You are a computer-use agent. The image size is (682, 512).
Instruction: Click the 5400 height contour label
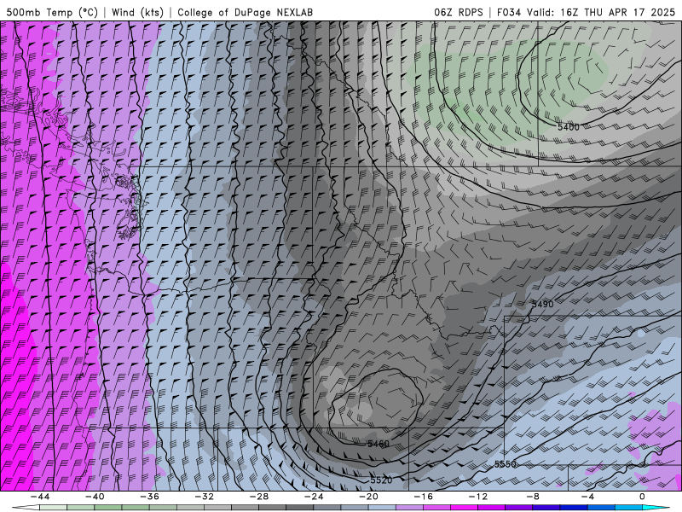(x=569, y=127)
